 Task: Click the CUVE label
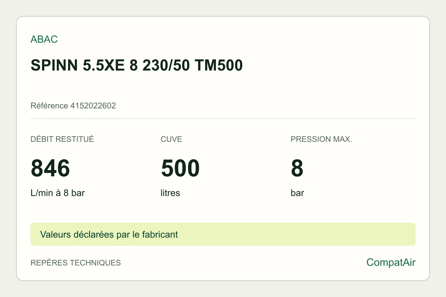point(171,139)
